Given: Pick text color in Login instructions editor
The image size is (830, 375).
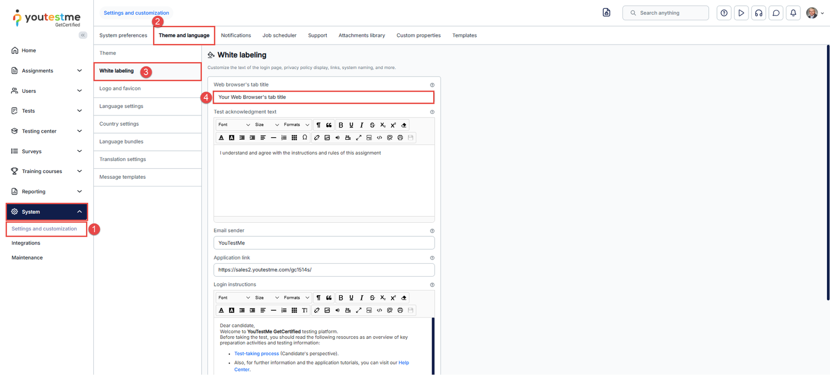Looking at the screenshot, I should point(221,310).
